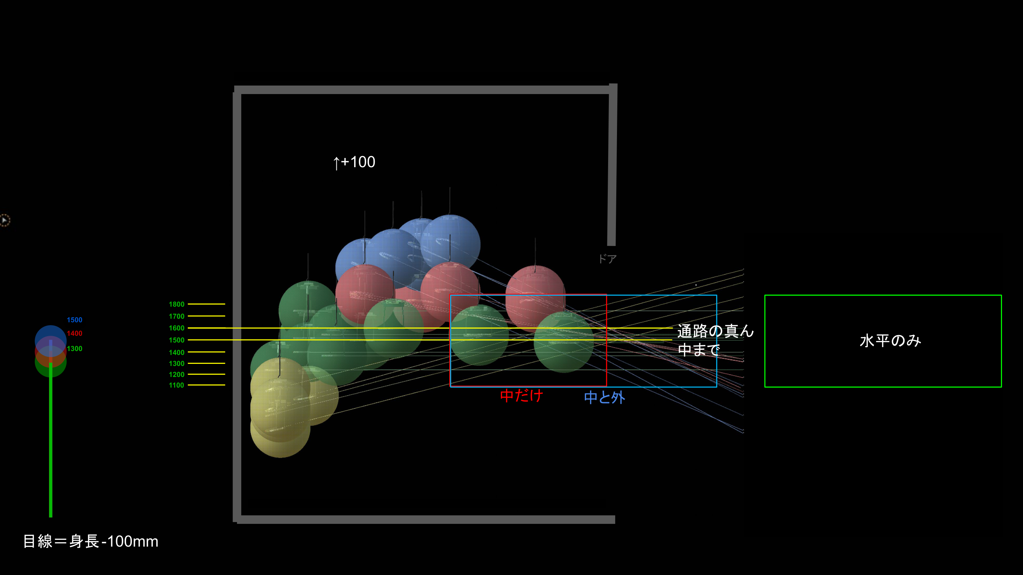Click the 1600 height scale label
The height and width of the screenshot is (575, 1023).
[x=177, y=328]
